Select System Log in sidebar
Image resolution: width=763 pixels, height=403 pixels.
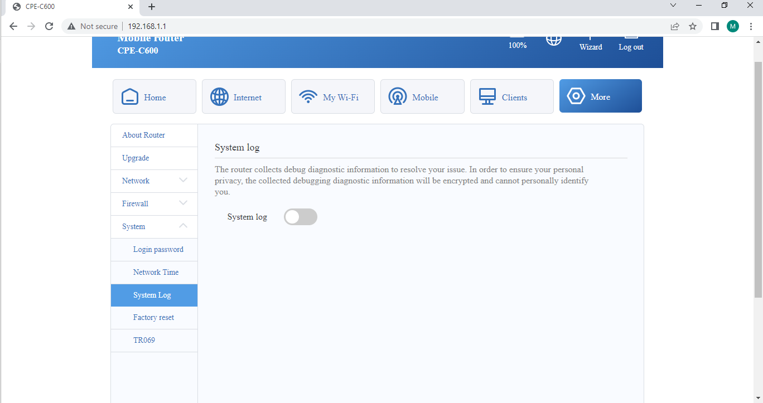click(x=154, y=295)
